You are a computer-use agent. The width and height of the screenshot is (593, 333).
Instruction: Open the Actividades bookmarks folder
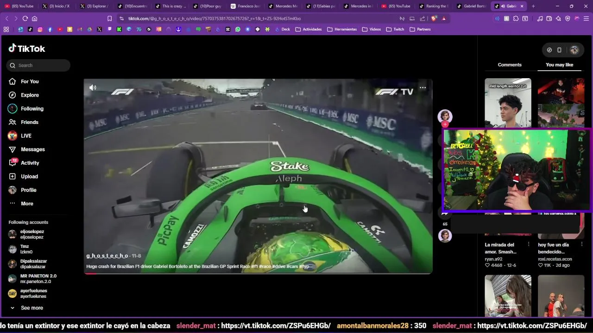309,29
